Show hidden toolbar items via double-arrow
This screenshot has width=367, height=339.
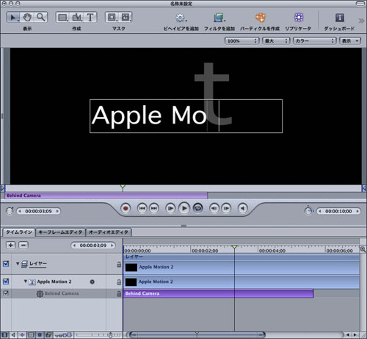coord(361,21)
